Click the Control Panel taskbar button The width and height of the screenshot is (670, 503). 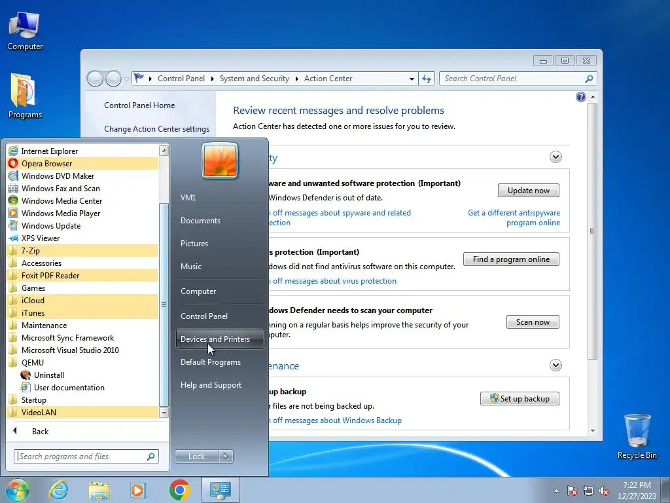(x=220, y=490)
